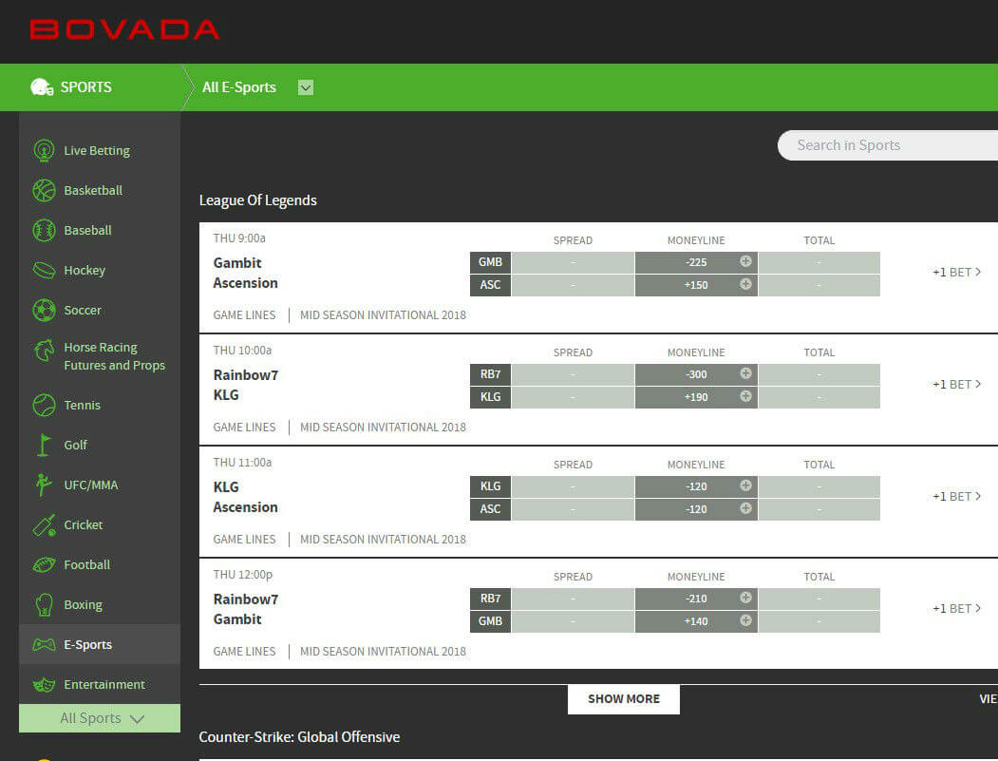
Task: Open UFC/MMA in the sports menu
Action: (x=91, y=485)
